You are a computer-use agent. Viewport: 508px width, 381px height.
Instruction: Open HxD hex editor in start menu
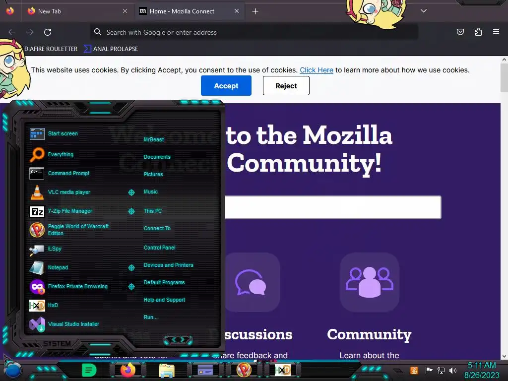[x=37, y=306]
